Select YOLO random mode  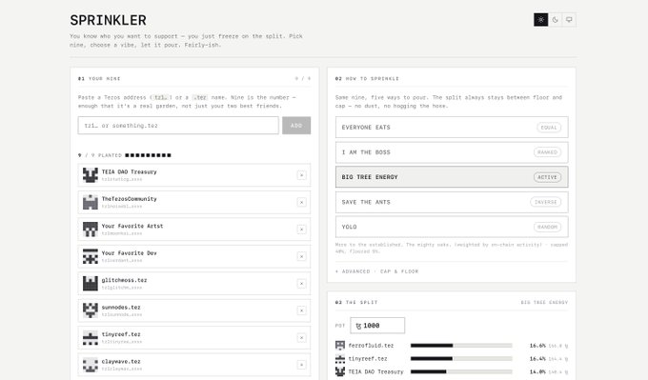452,227
